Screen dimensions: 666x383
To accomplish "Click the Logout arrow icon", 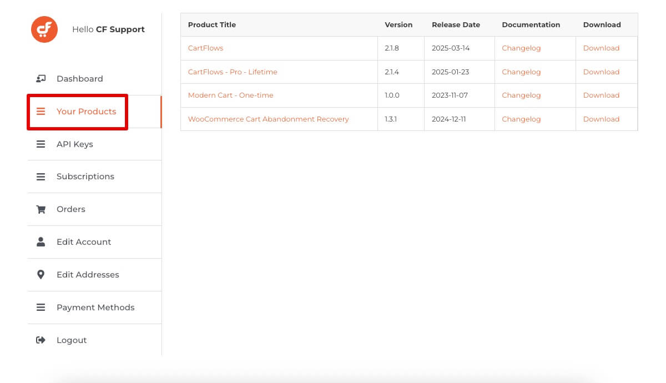I will tap(41, 340).
